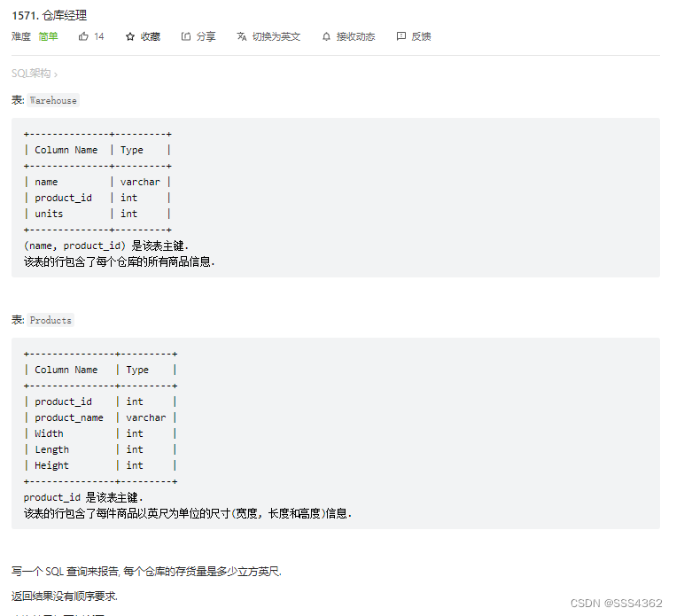Viewport: 676px width, 616px height.
Task: Click the 难度 difficulty label
Action: pos(21,36)
